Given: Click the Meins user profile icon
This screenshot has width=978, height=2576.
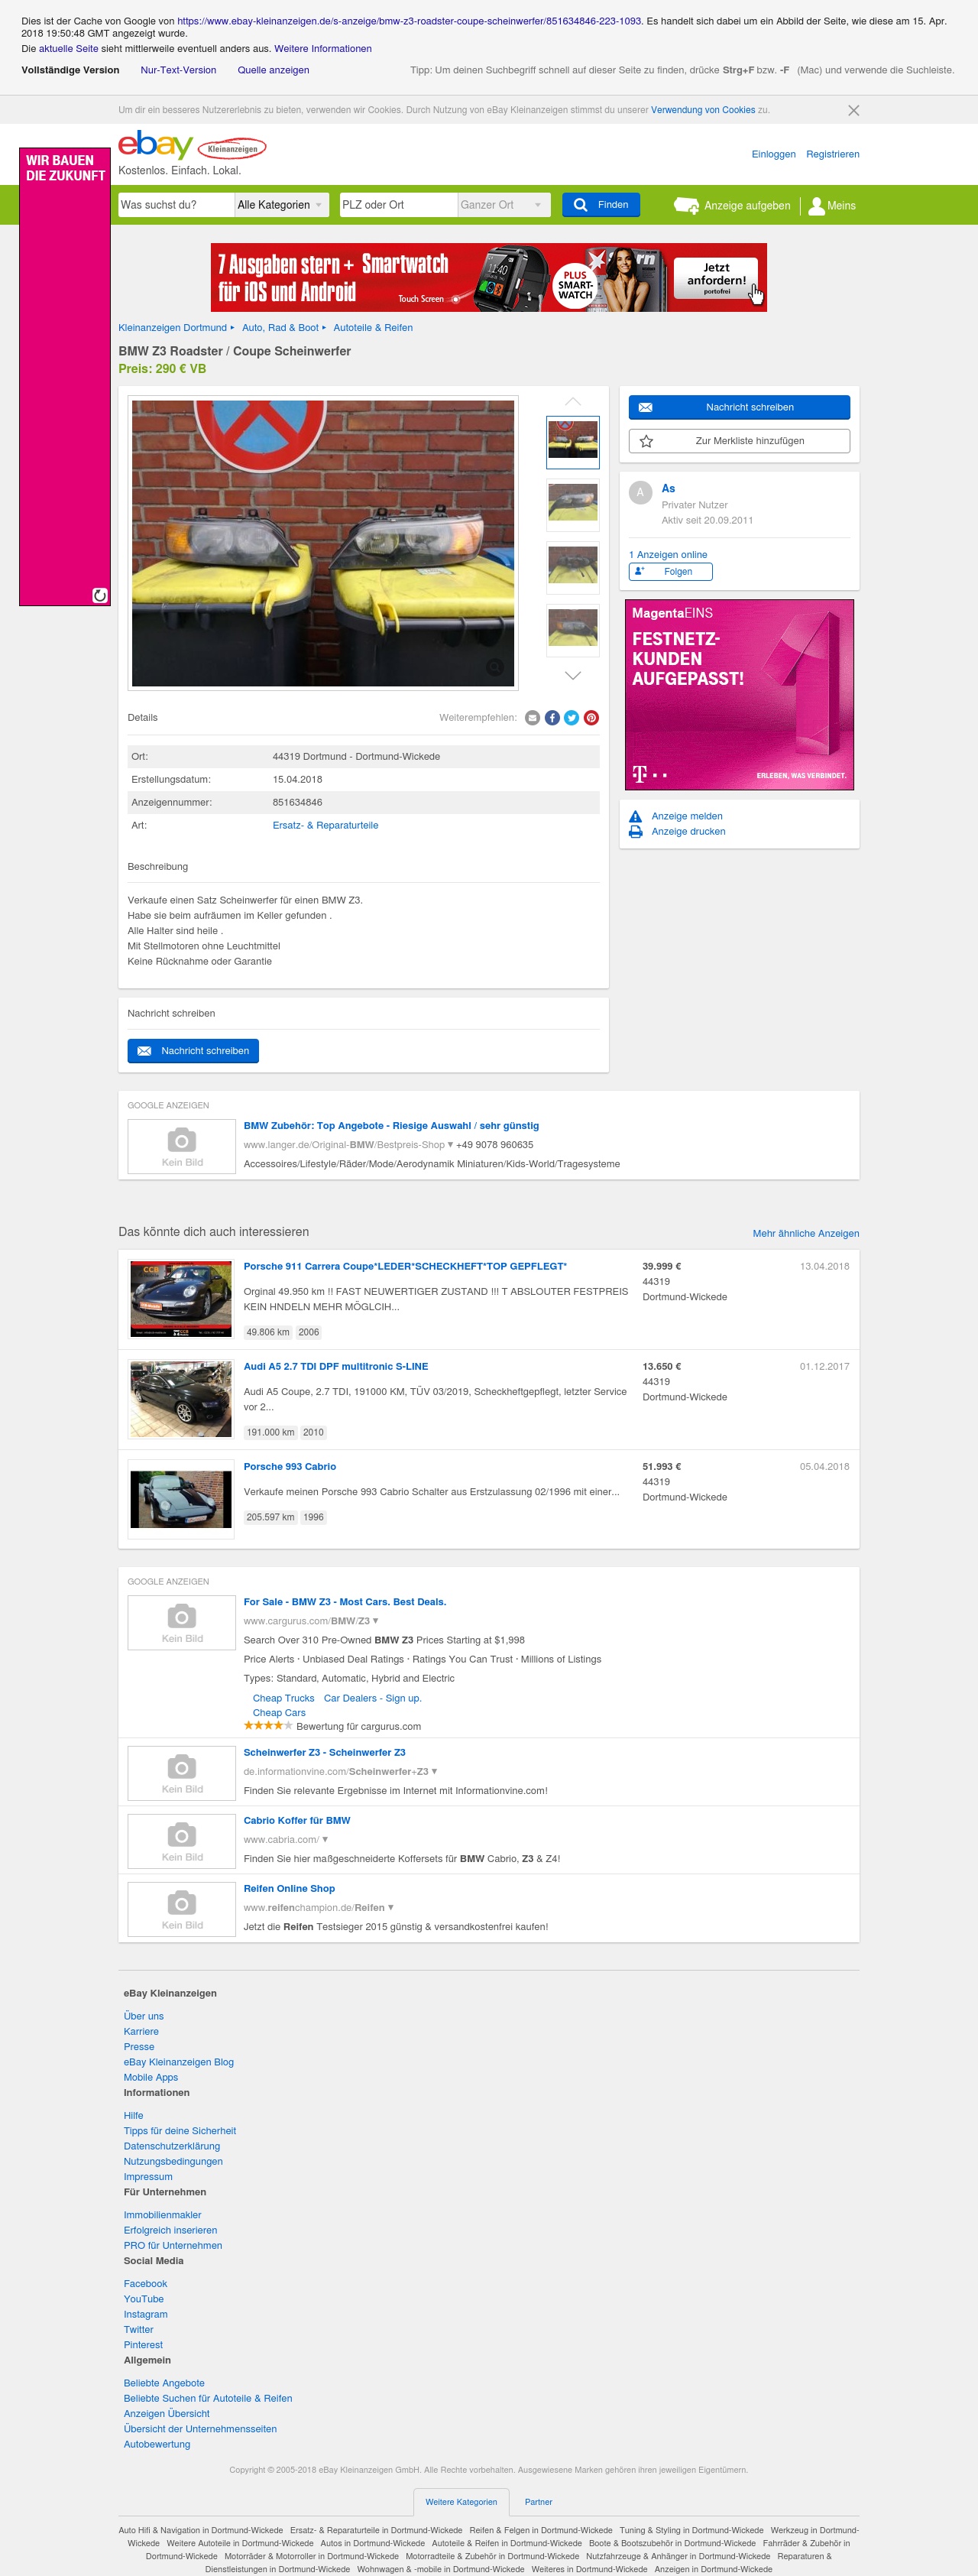Looking at the screenshot, I should coord(816,206).
